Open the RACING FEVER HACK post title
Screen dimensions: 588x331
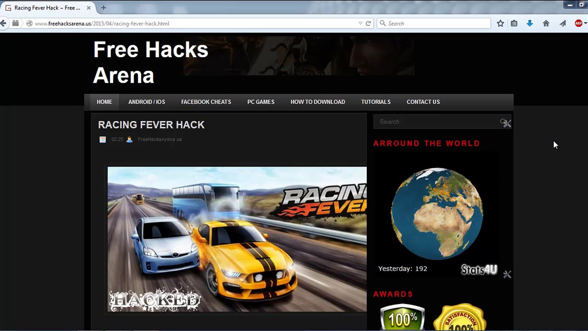click(x=151, y=125)
